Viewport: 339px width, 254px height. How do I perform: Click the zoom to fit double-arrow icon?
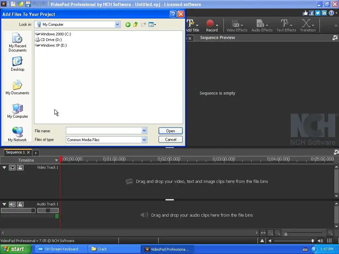click(x=263, y=233)
